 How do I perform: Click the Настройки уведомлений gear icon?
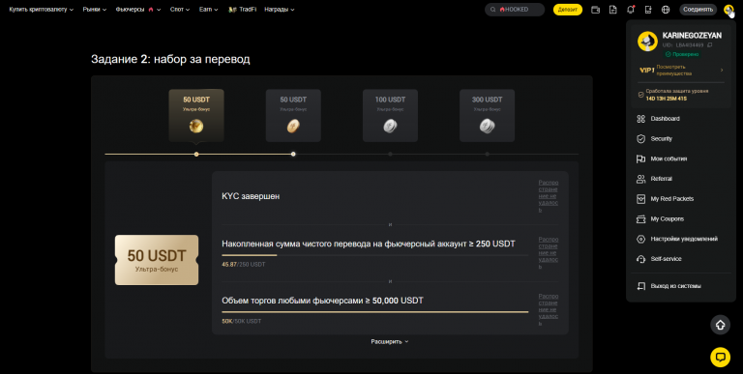(x=641, y=239)
